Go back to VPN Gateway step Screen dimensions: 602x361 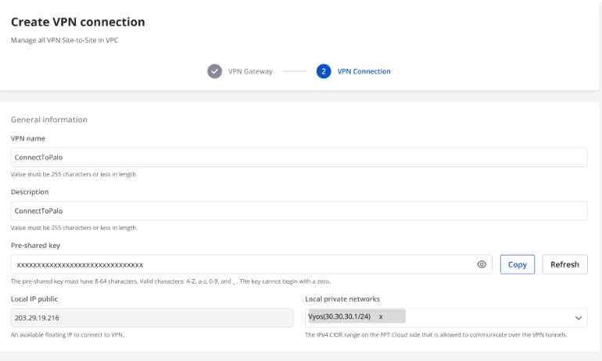click(x=250, y=71)
